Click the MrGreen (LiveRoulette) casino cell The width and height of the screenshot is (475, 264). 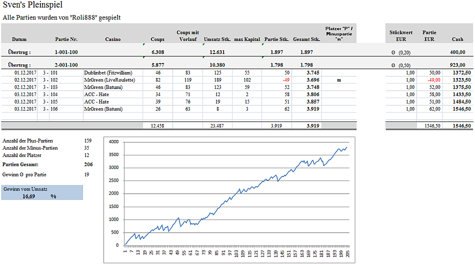[x=109, y=79]
